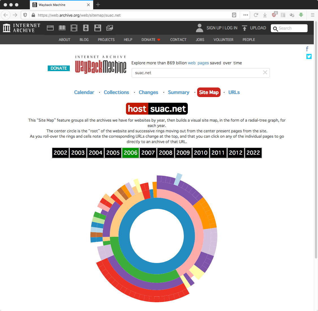Screen dimensions: 318x311
Task: Follow the 'web pages' link
Action: (x=198, y=63)
